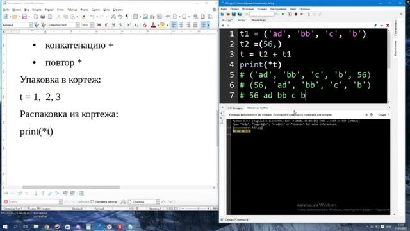The width and height of the screenshot is (410, 231).
Task: Click Insert Table icon in Writer
Action: [x=135, y=17]
